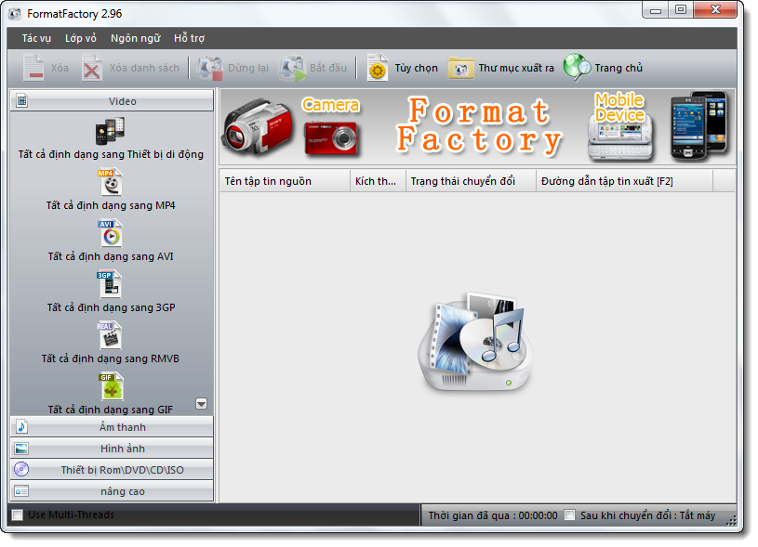Enable Use Multi-Threads
This screenshot has width=758, height=547.
15,514
